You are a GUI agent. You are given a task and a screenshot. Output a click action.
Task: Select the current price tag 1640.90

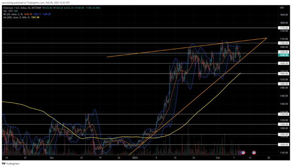point(283,55)
